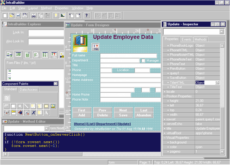Click the New file toolbar icon
Screen dimensions: 230x165
(x=5, y=16)
